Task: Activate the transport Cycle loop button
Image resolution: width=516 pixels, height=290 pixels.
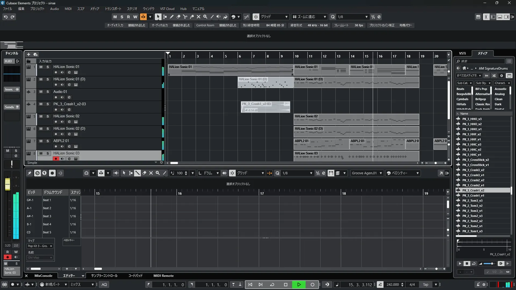Action: pyautogui.click(x=272, y=285)
